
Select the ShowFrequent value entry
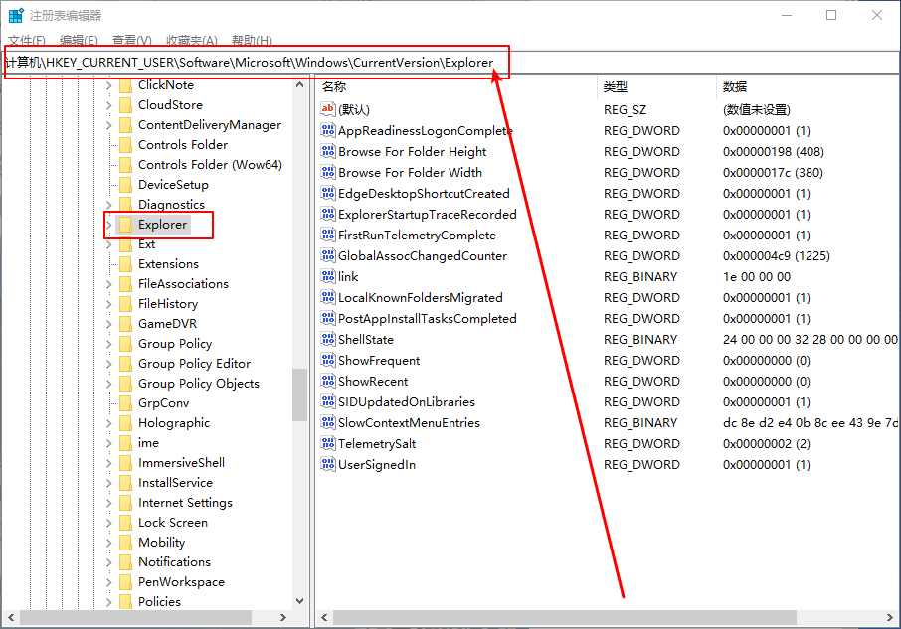click(x=379, y=361)
